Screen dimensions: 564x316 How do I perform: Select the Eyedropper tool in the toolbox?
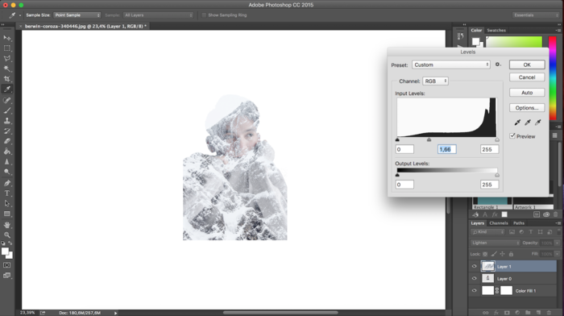point(6,89)
